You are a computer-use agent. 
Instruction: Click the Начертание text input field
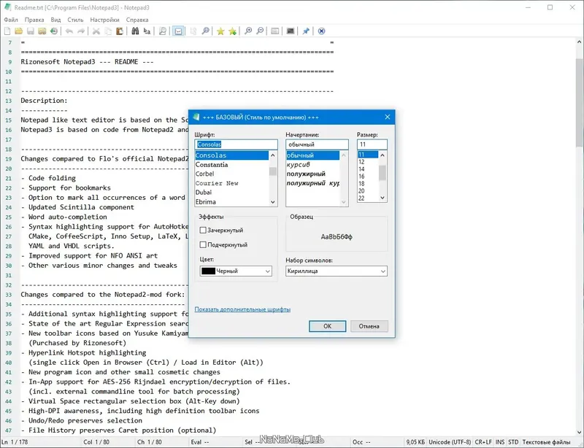(x=317, y=144)
